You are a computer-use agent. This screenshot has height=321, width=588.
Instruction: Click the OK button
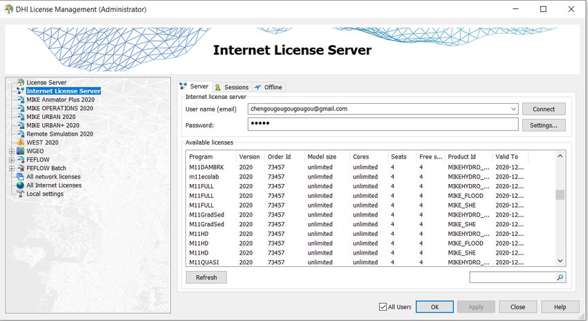[434, 306]
